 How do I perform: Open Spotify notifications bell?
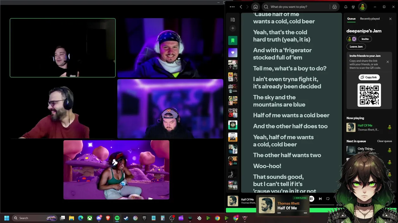pyautogui.click(x=346, y=7)
